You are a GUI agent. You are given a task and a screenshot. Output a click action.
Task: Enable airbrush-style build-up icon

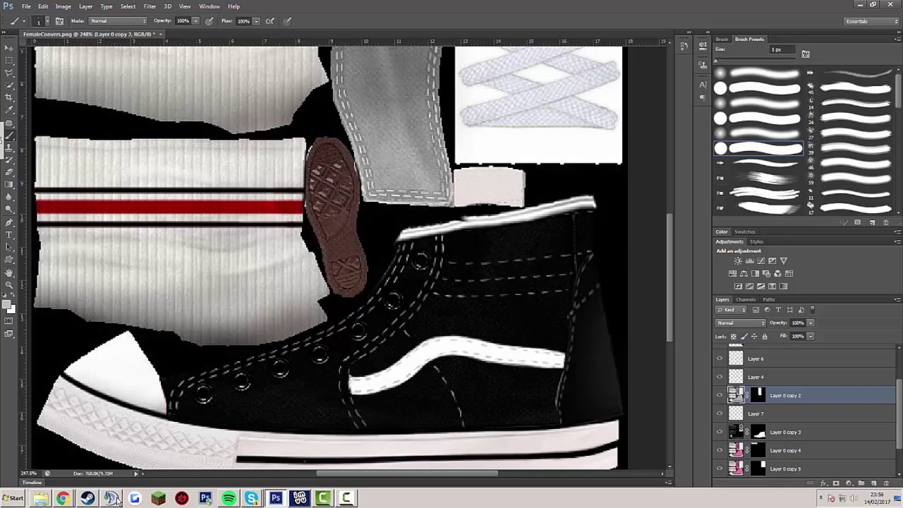pos(269,21)
